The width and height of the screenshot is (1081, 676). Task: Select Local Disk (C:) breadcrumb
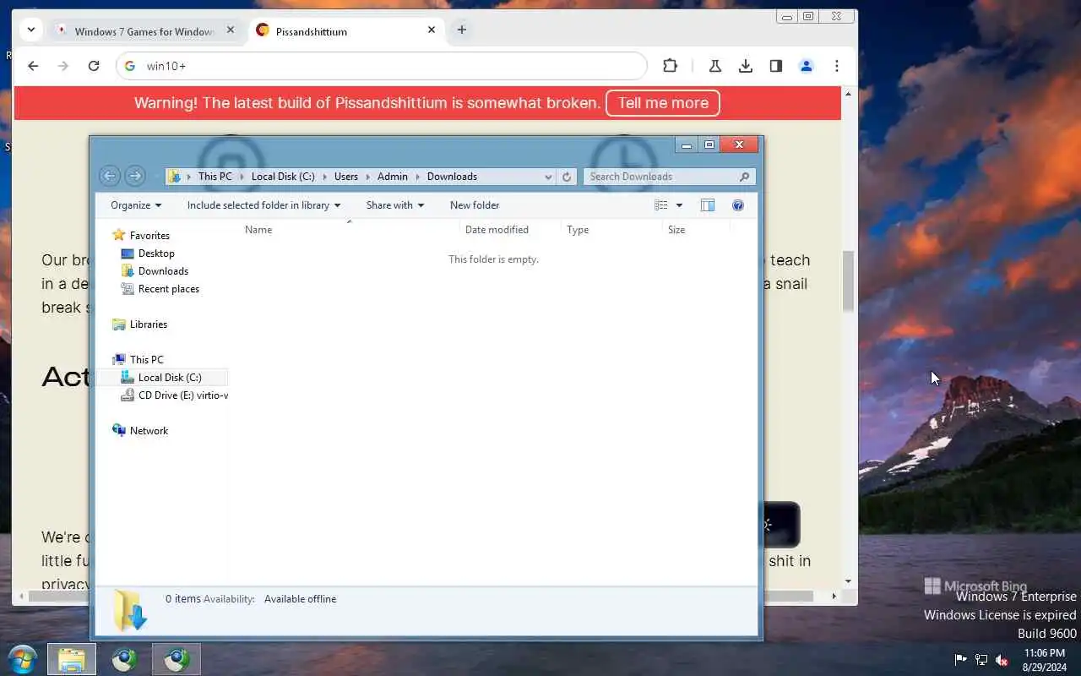pos(283,177)
